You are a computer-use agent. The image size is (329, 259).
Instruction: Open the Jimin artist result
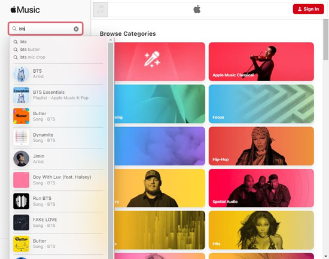pyautogui.click(x=58, y=159)
